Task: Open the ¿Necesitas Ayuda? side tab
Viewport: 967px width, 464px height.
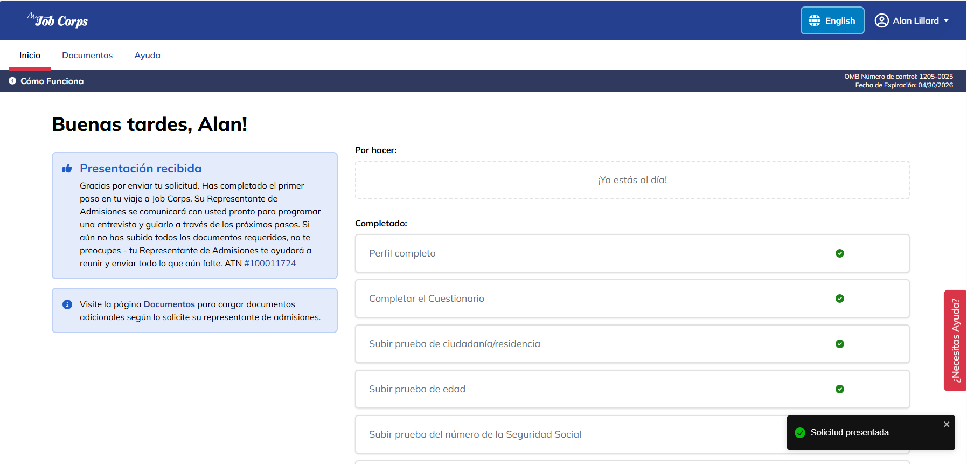Action: pos(955,341)
